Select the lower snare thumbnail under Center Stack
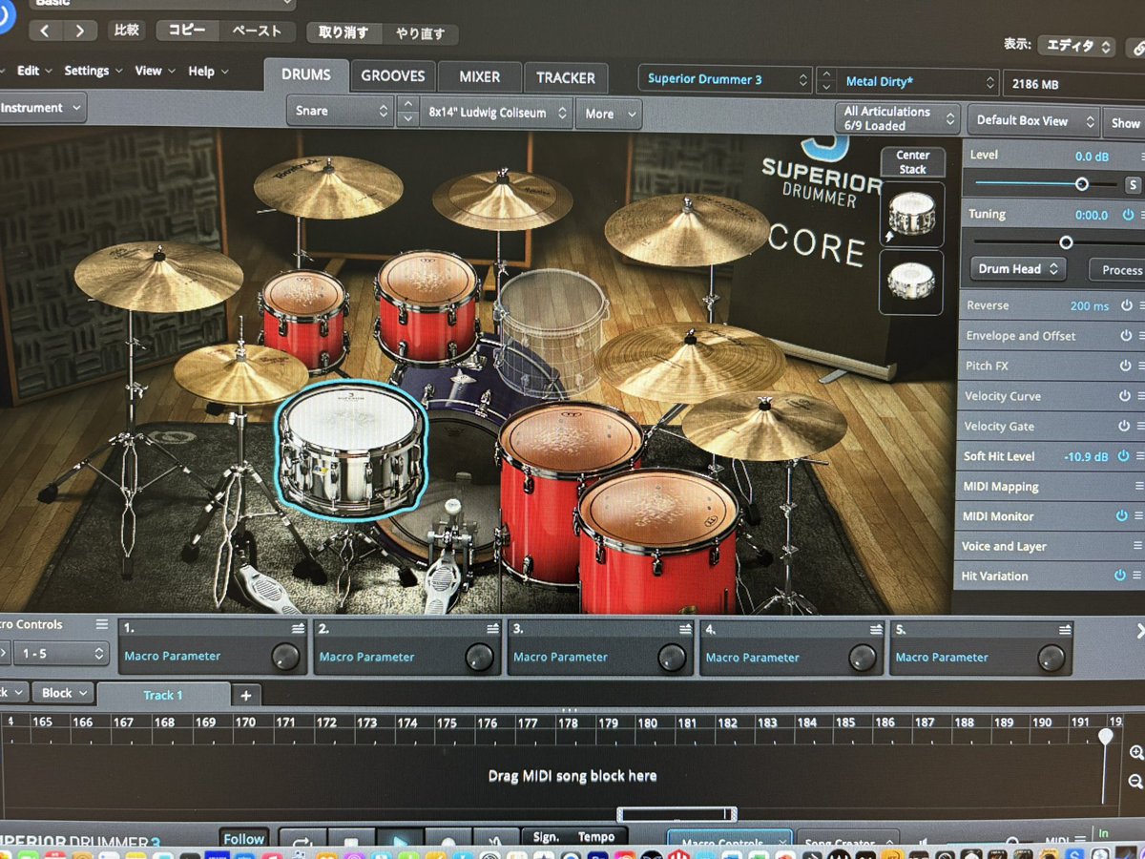This screenshot has width=1145, height=859. [911, 282]
